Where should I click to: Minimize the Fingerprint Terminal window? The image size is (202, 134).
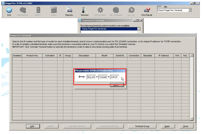click(134, 20)
